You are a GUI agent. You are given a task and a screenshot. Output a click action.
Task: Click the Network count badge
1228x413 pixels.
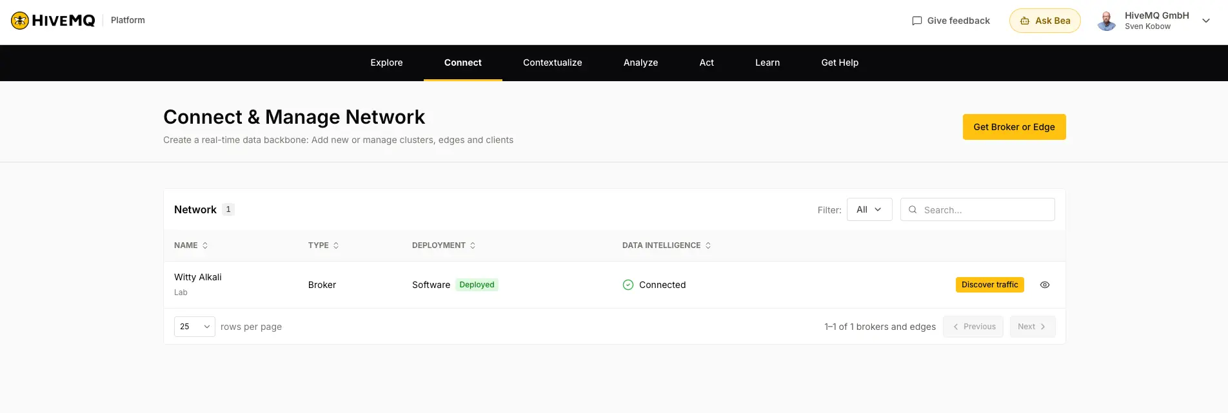228,209
